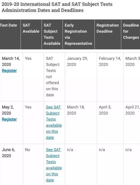Select the Deadline for Changes header
140x185 pixels.
[131, 31]
